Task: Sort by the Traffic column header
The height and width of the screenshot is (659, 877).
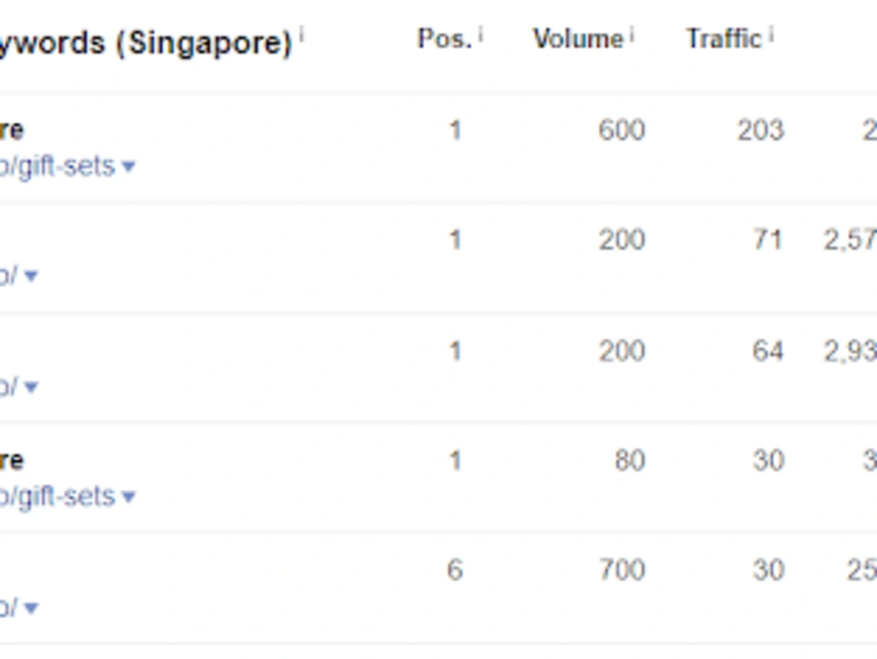Action: coord(724,39)
